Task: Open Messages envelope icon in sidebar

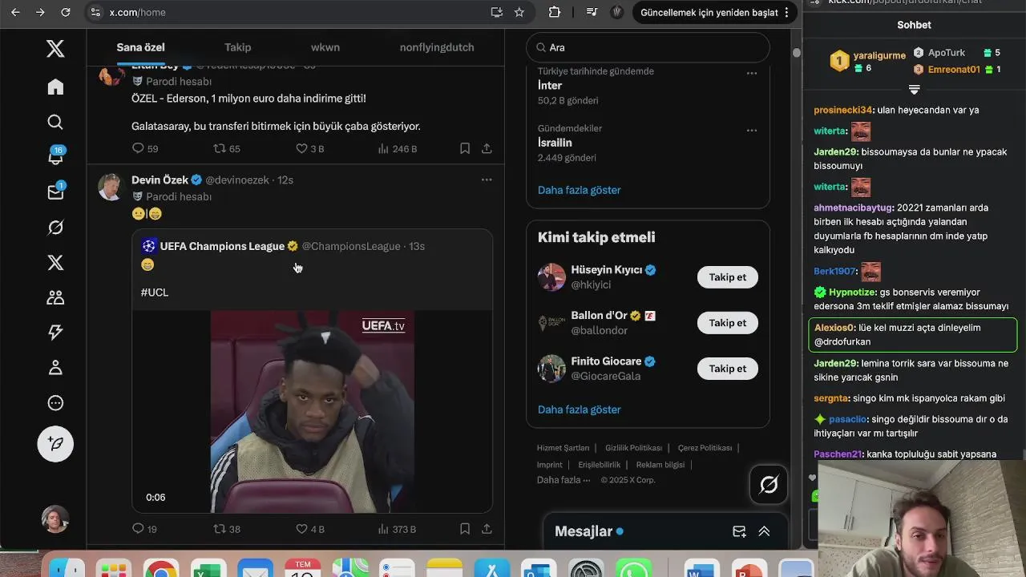Action: pos(55,192)
